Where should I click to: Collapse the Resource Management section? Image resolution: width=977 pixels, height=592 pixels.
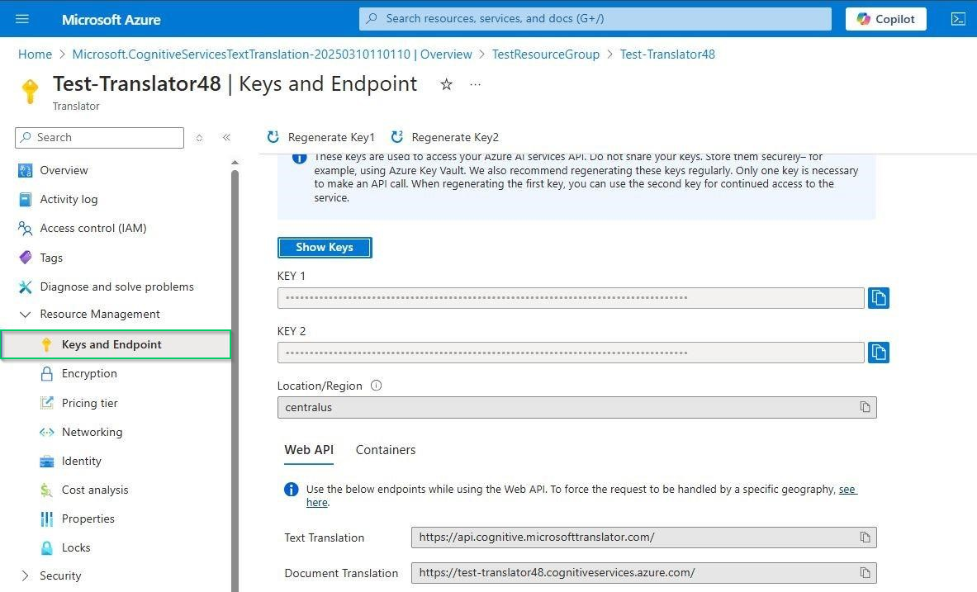(x=25, y=315)
